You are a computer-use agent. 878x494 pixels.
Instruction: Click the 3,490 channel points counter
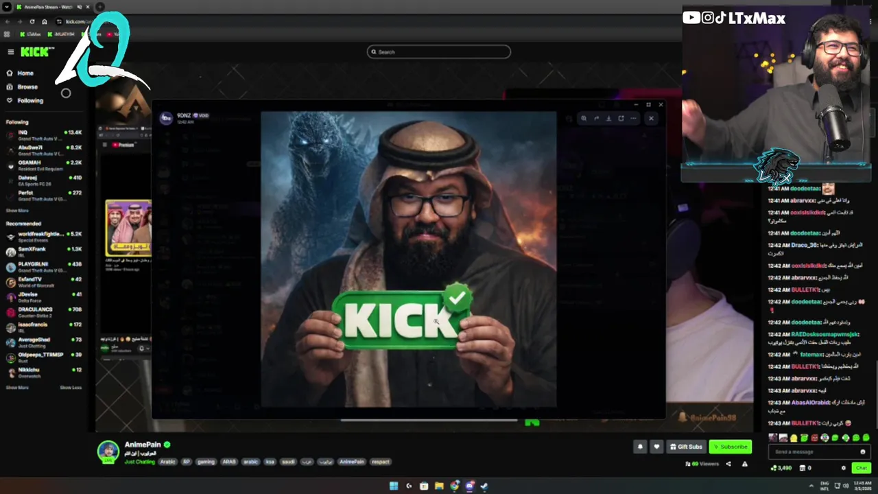(x=781, y=468)
